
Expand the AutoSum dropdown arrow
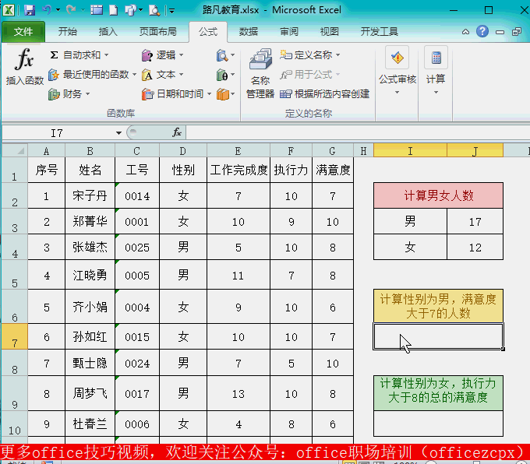(107, 54)
